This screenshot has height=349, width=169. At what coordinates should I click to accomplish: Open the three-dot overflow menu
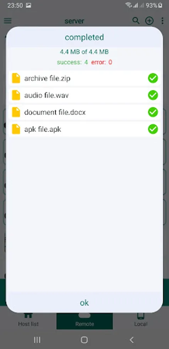coord(162,21)
